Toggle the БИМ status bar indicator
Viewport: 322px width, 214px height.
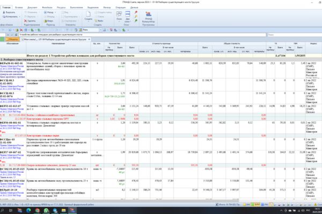coord(257,204)
